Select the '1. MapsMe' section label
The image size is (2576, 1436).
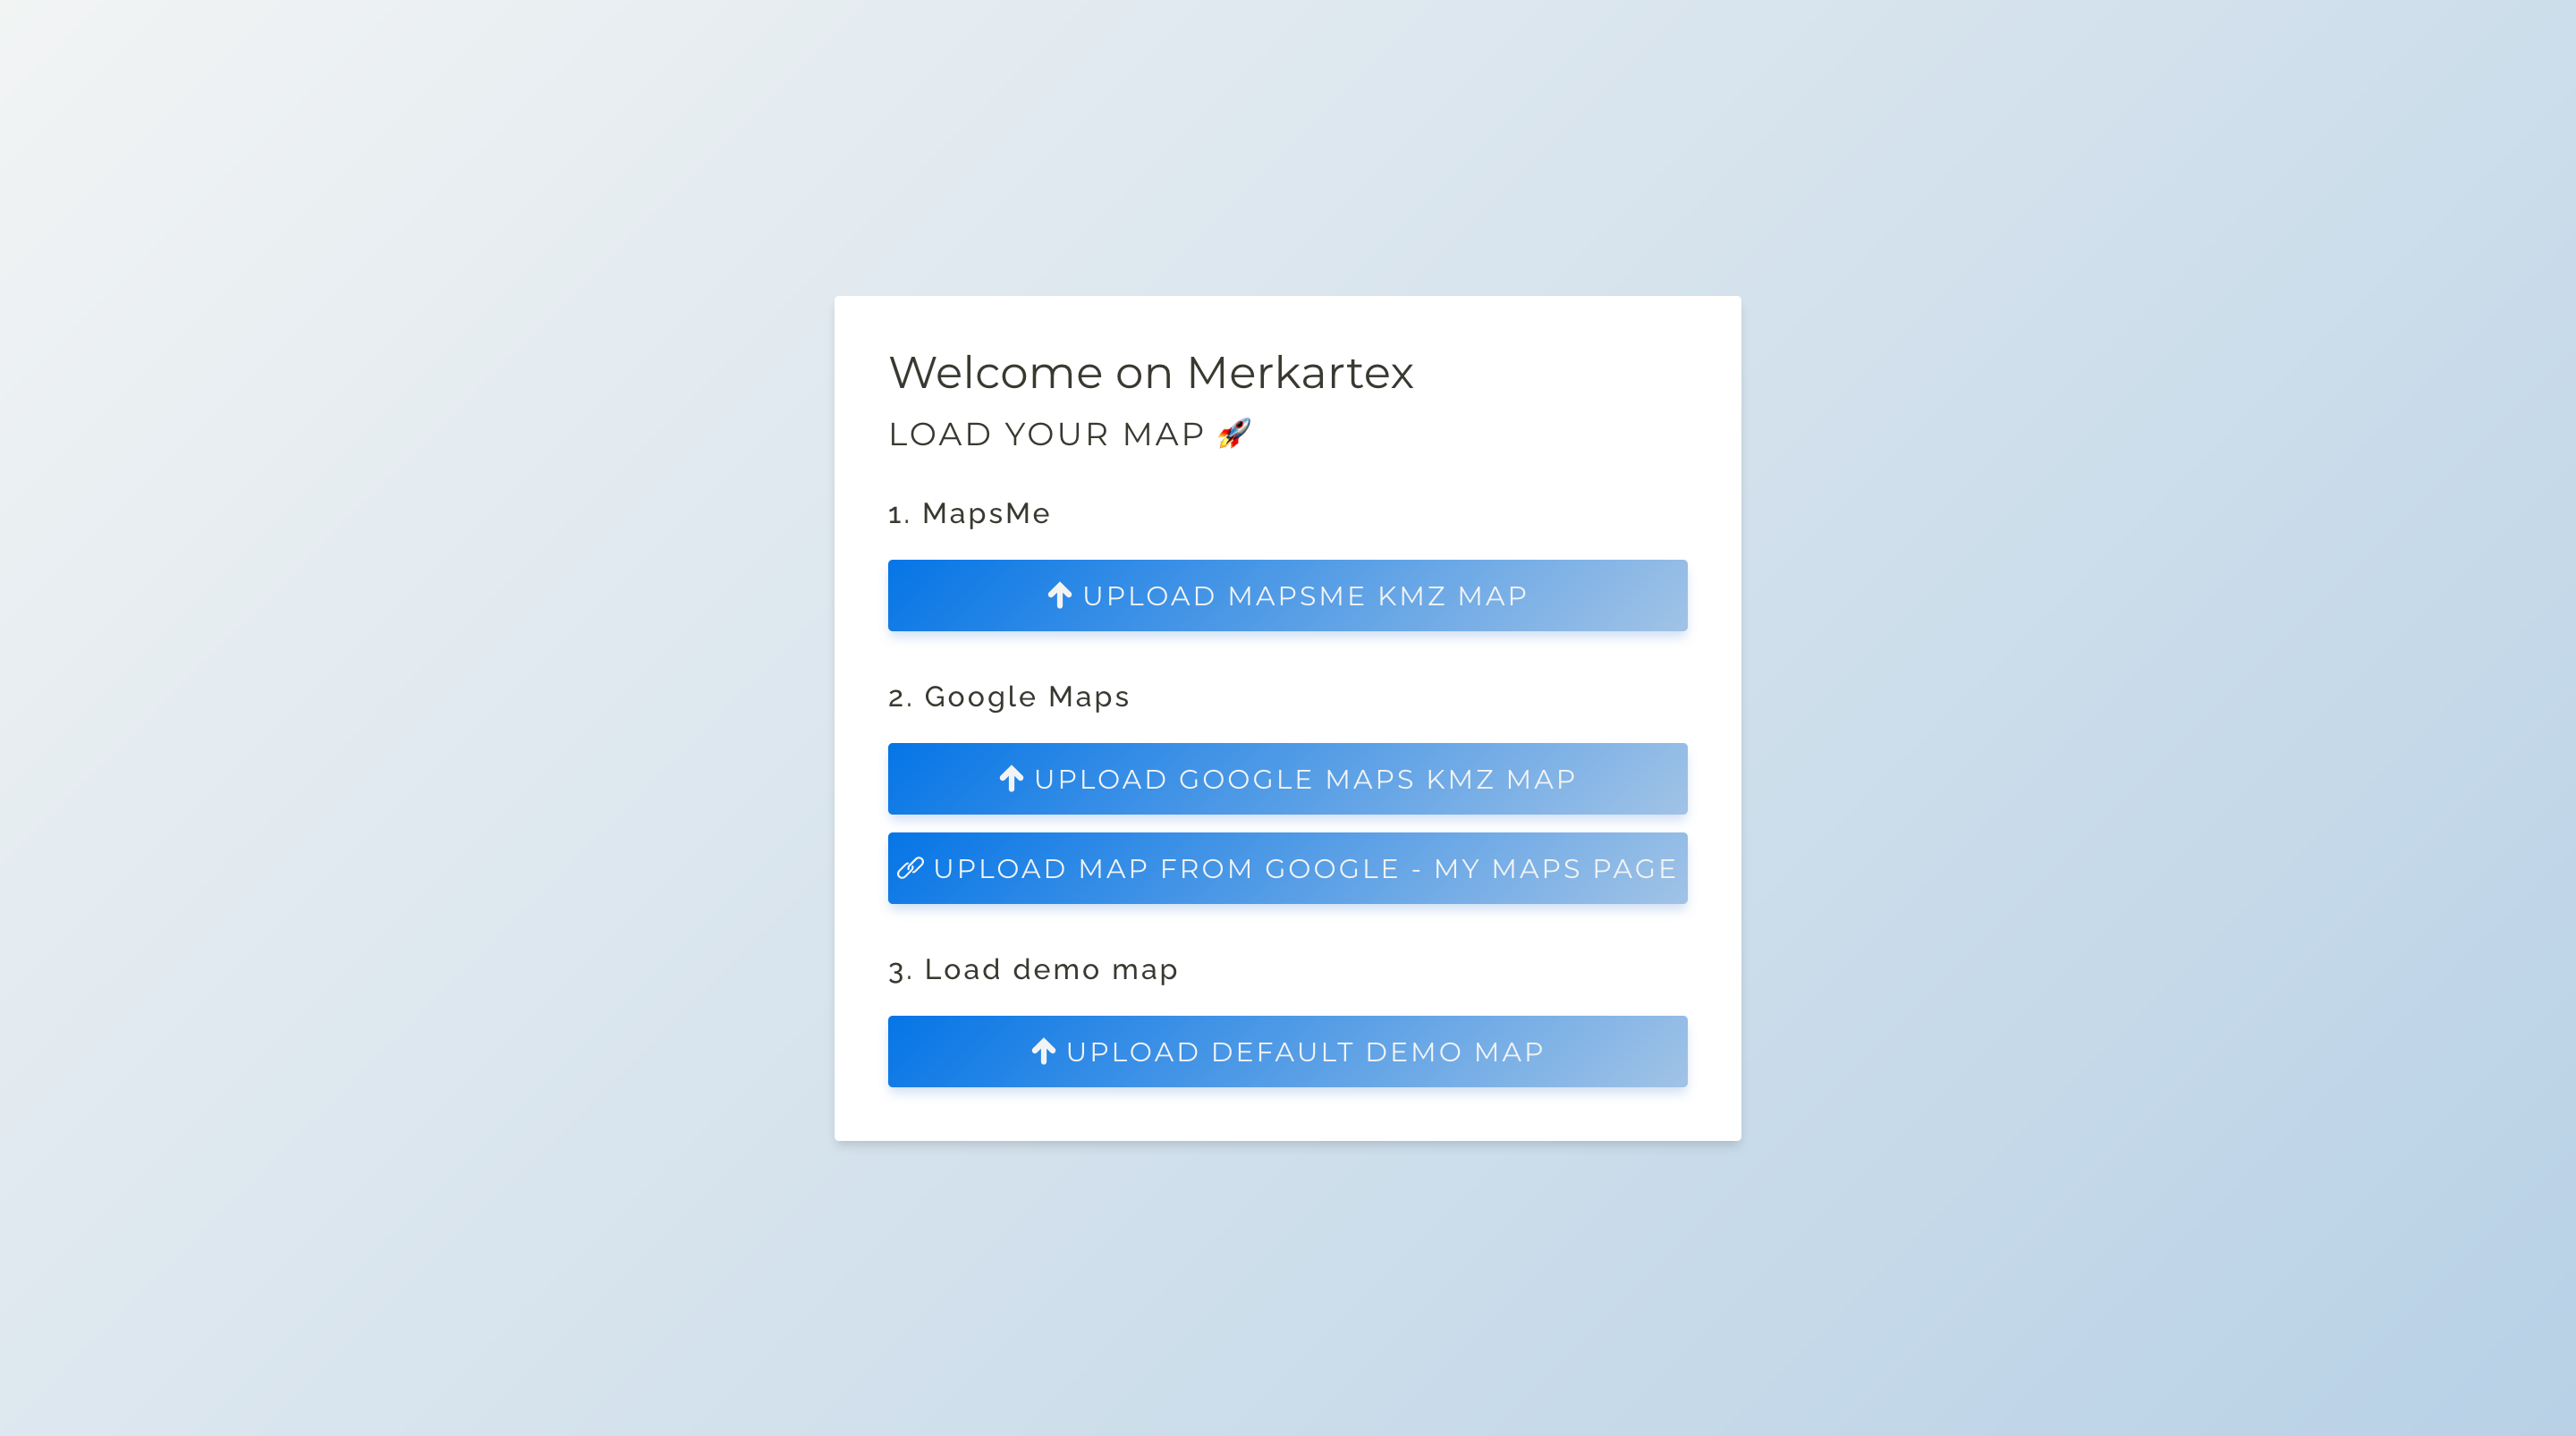(968, 514)
